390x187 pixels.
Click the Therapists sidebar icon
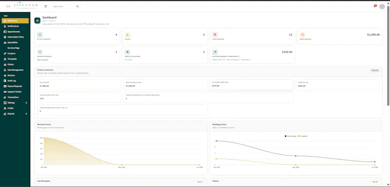5,59
